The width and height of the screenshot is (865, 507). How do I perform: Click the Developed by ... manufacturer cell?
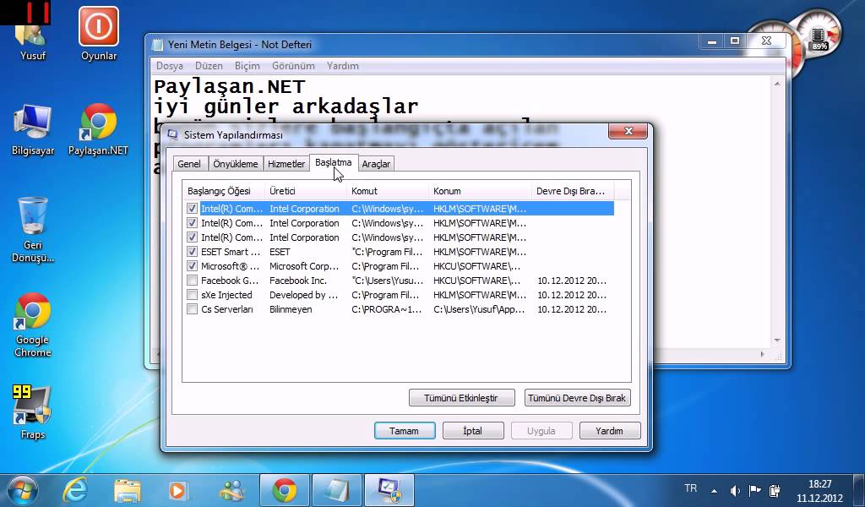[x=303, y=295]
